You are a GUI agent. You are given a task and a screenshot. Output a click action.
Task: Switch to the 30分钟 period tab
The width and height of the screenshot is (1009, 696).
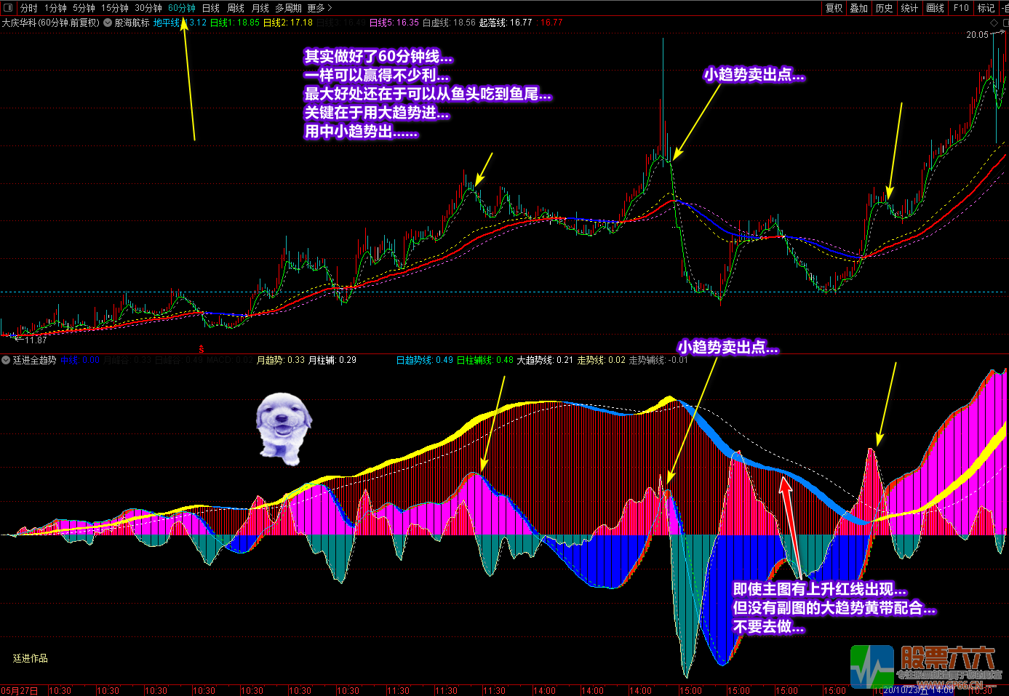(x=148, y=8)
